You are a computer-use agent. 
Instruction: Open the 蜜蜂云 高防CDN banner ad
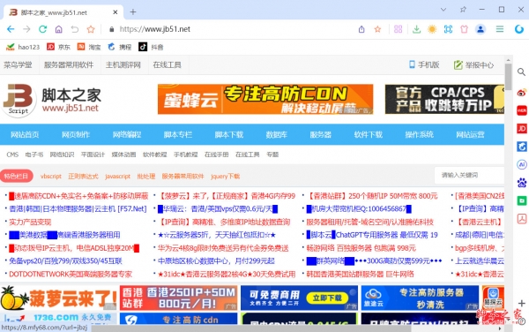pyautogui.click(x=265, y=99)
